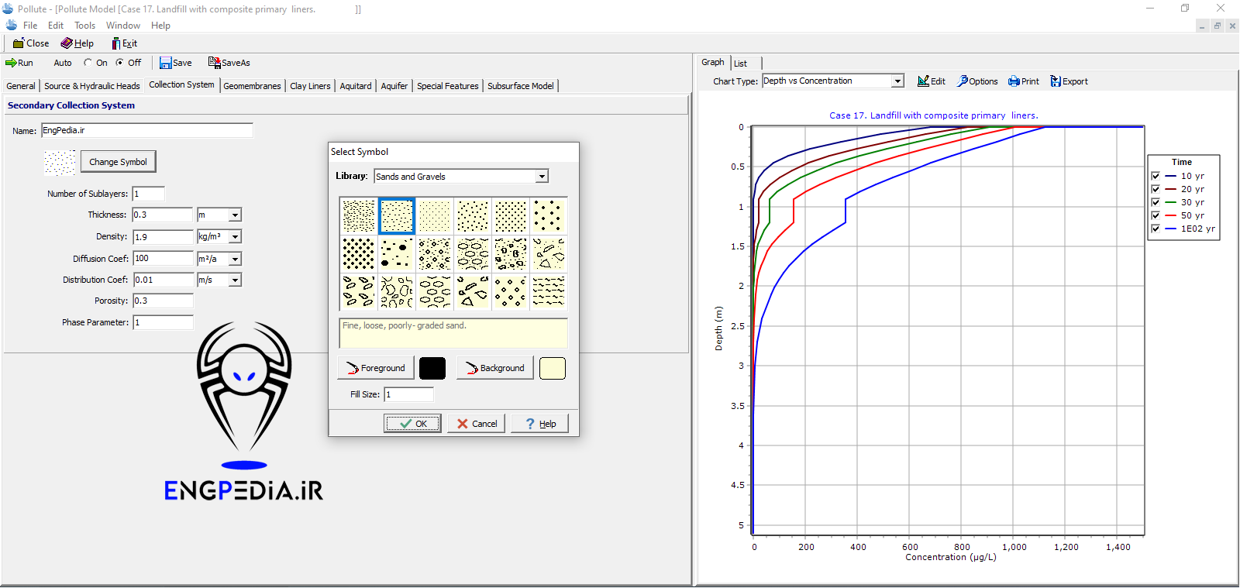Open Help in Select Symbol dialog
Viewport: 1240px width, 588px height.
point(540,424)
